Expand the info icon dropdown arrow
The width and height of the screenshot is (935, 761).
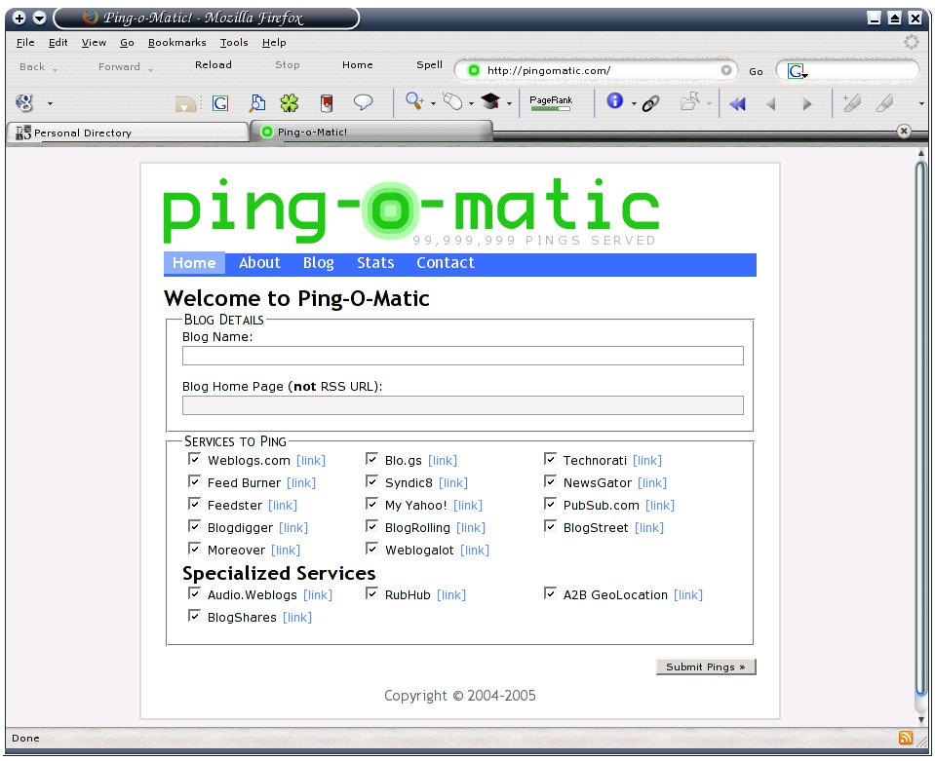click(634, 103)
